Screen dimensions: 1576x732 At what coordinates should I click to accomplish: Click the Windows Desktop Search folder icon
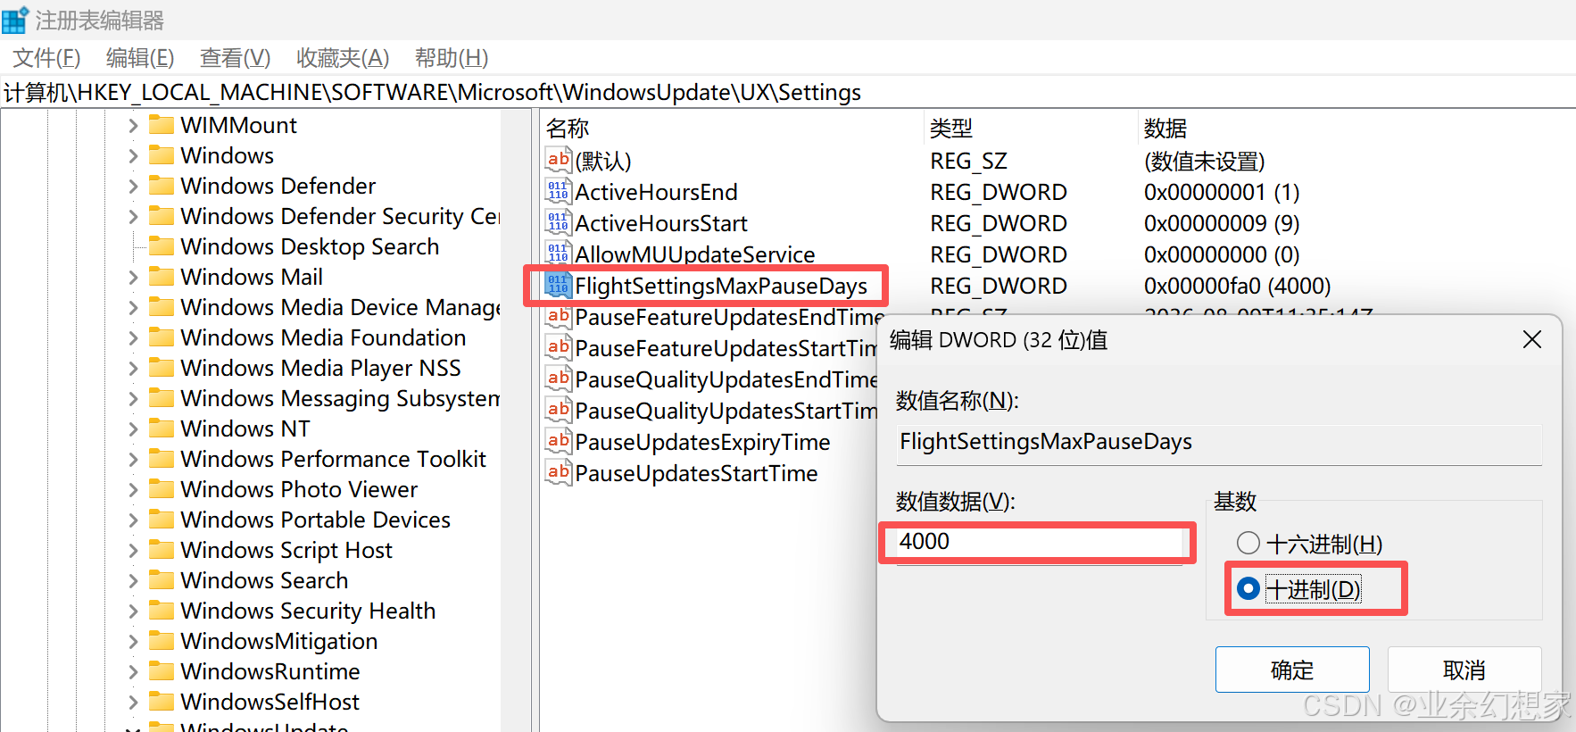(x=162, y=245)
